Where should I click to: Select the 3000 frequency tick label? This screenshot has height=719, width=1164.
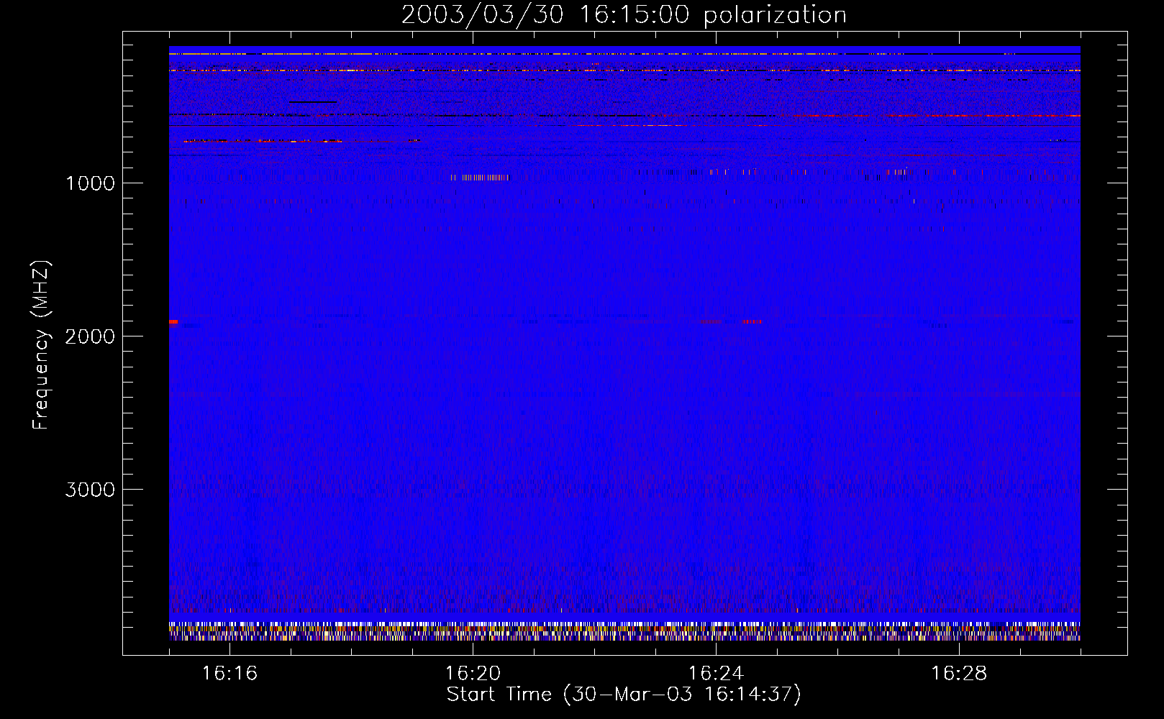(x=90, y=490)
